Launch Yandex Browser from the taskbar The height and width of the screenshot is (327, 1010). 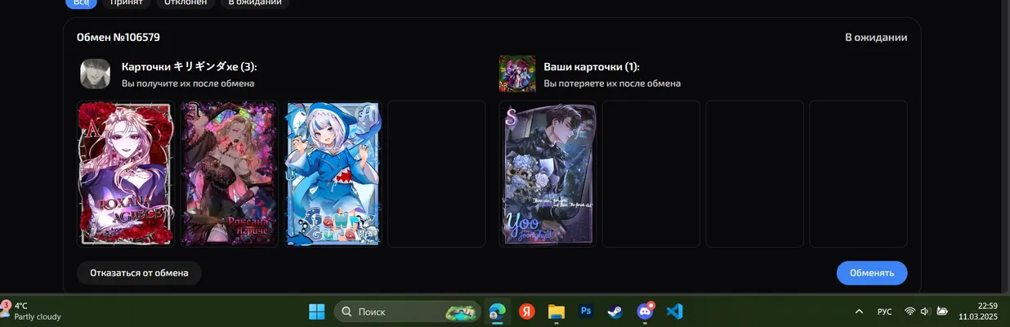click(527, 311)
